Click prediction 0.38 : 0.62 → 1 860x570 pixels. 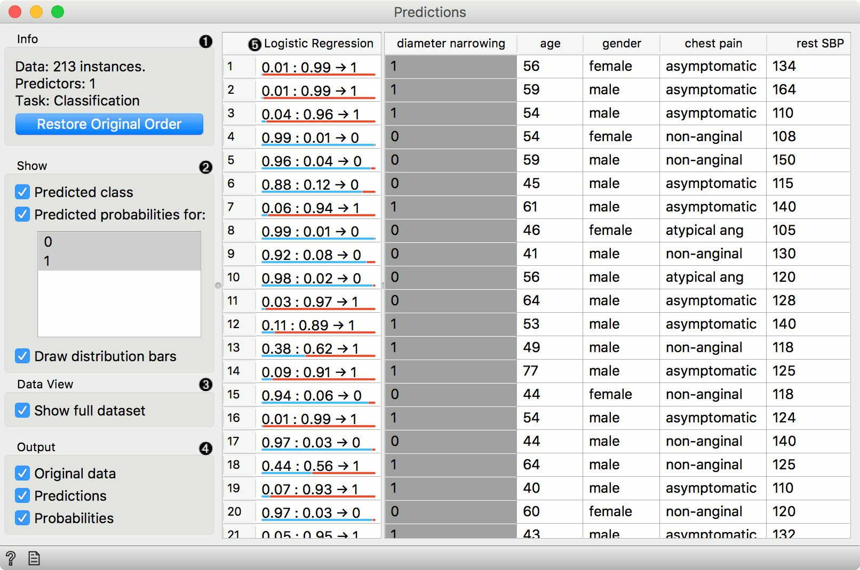[x=318, y=348]
